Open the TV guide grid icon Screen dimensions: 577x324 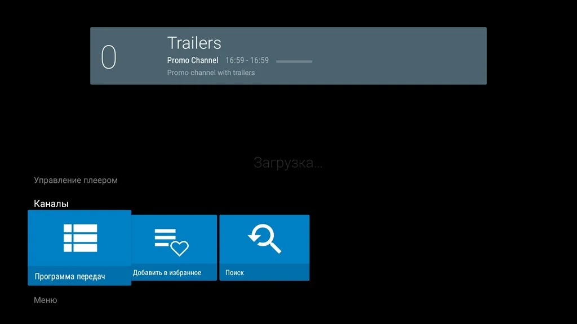pos(80,238)
